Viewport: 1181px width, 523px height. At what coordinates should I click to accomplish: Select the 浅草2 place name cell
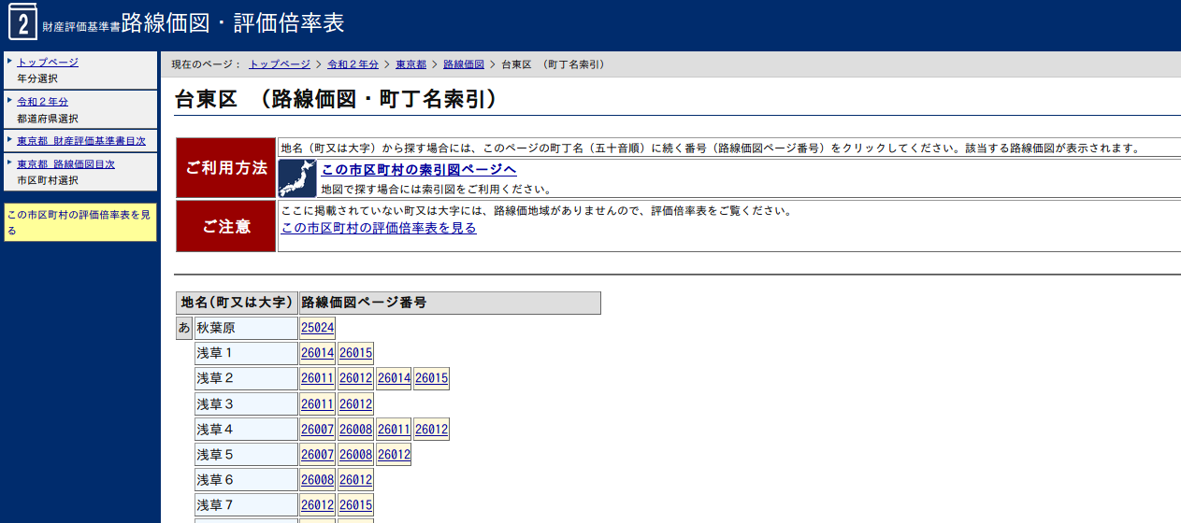(246, 378)
